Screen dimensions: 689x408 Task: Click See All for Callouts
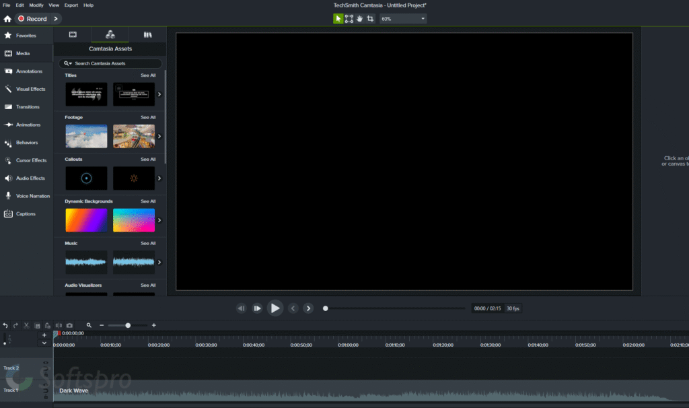[x=148, y=159]
